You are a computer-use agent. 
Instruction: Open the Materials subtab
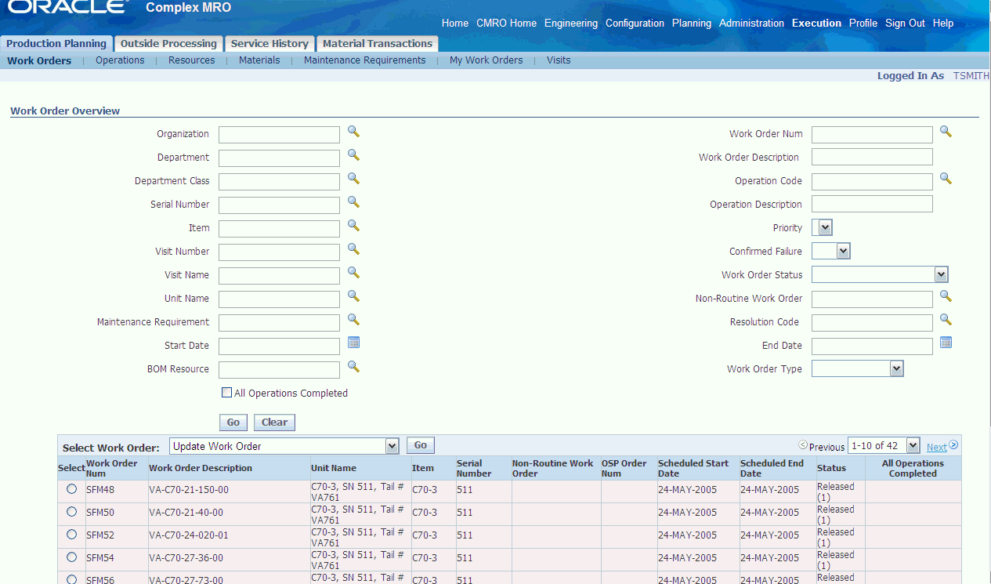[259, 60]
